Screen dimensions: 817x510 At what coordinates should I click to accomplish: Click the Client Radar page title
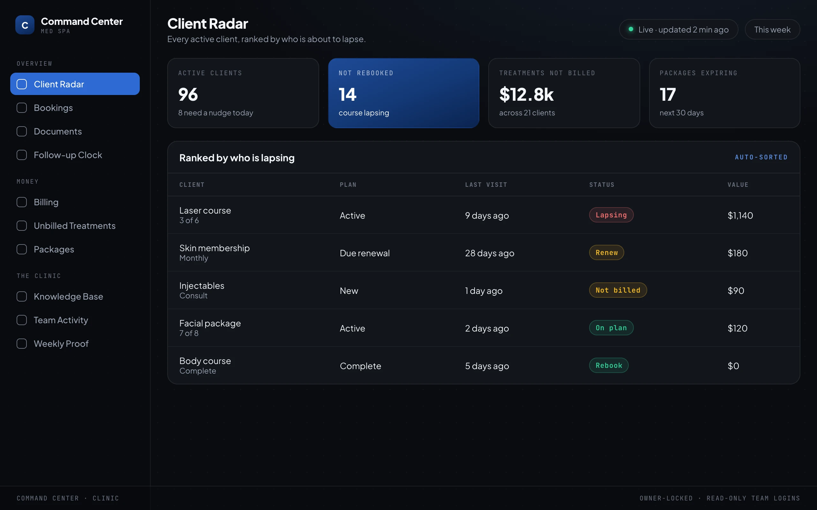(208, 24)
